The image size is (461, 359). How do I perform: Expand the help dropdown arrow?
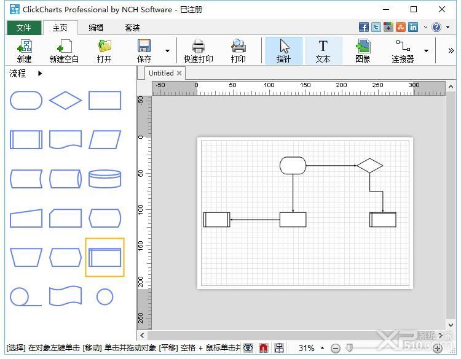(447, 27)
